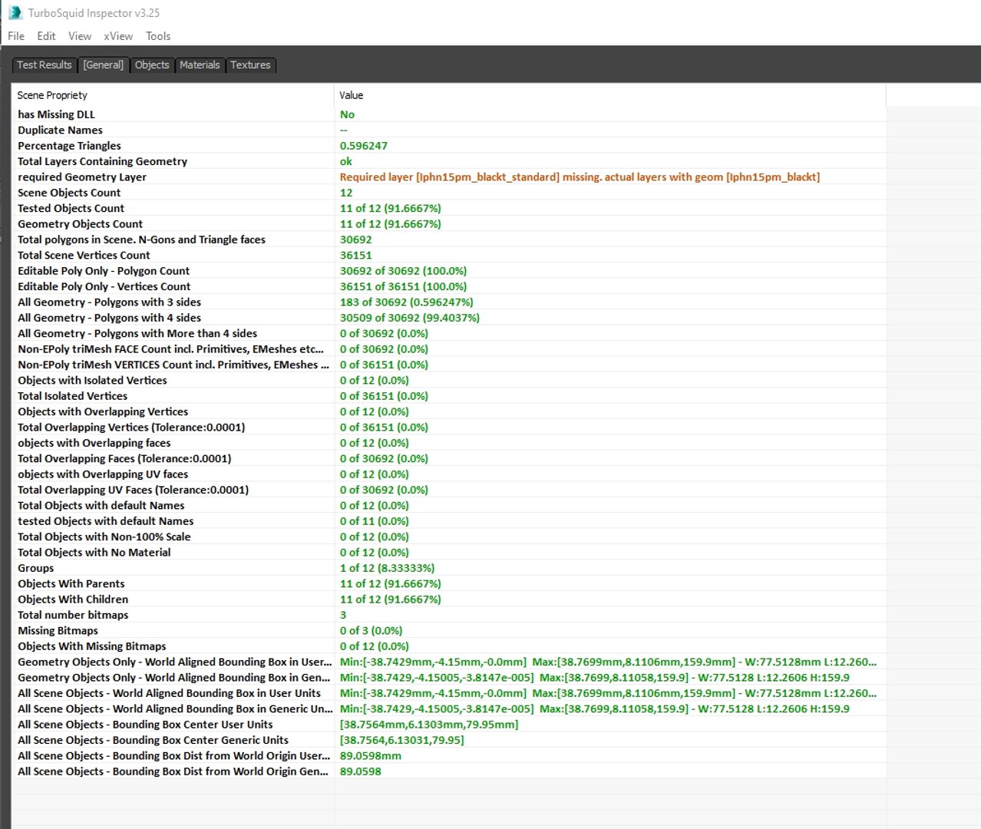This screenshot has width=981, height=829.
Task: Click the Scene Propriety column header
Action: pos(173,95)
